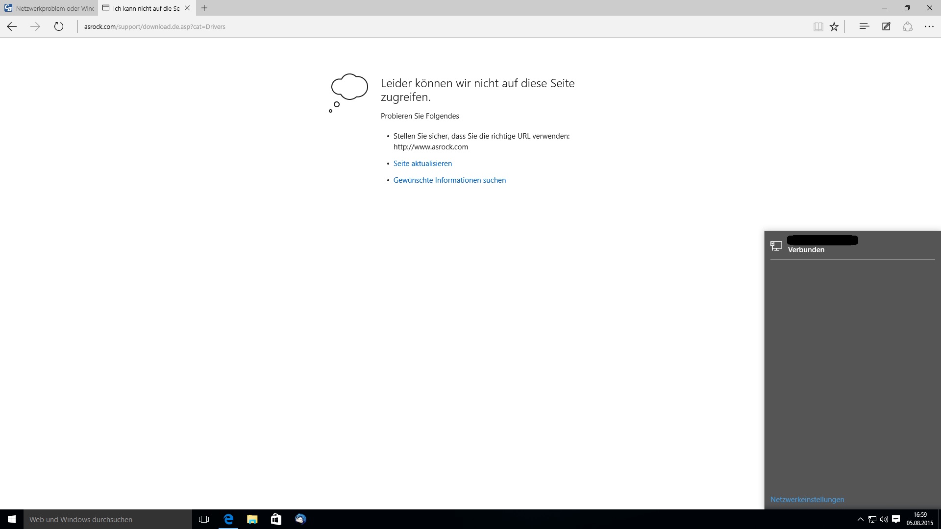Open the Hub lines icon
Screen dimensions: 941x529
click(864, 26)
